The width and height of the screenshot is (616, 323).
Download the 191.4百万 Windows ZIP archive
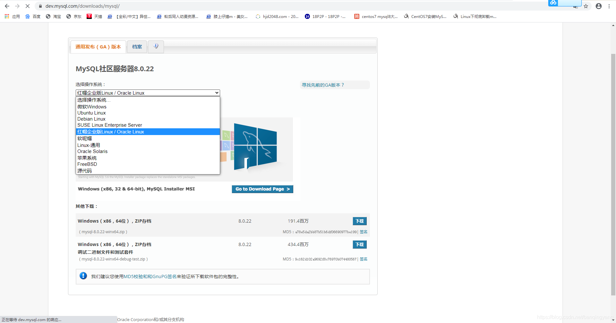(360, 221)
